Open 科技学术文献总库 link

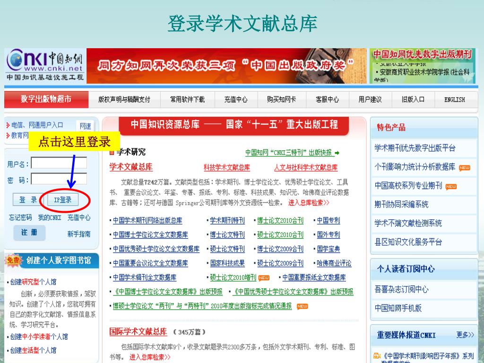226,168
